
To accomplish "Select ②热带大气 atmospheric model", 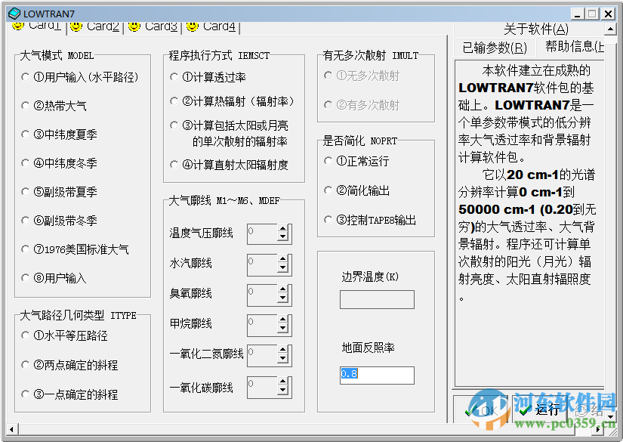I will pyautogui.click(x=24, y=105).
